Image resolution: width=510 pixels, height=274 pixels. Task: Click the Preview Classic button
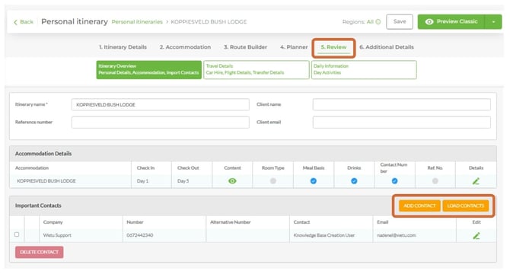[x=451, y=22]
